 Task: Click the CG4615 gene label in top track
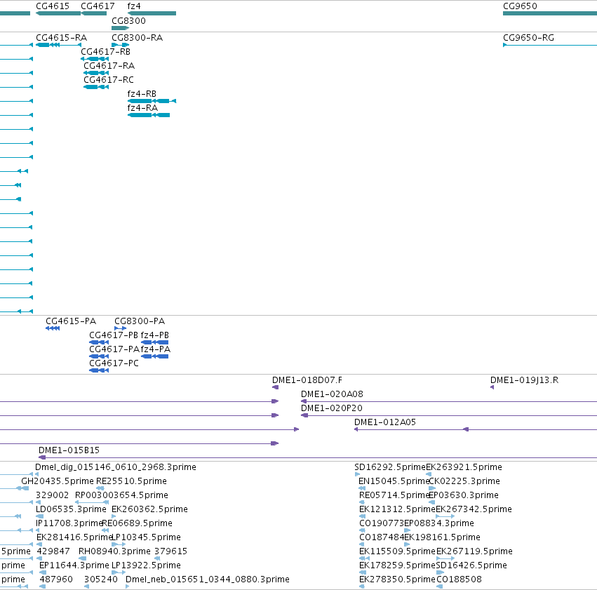click(53, 6)
